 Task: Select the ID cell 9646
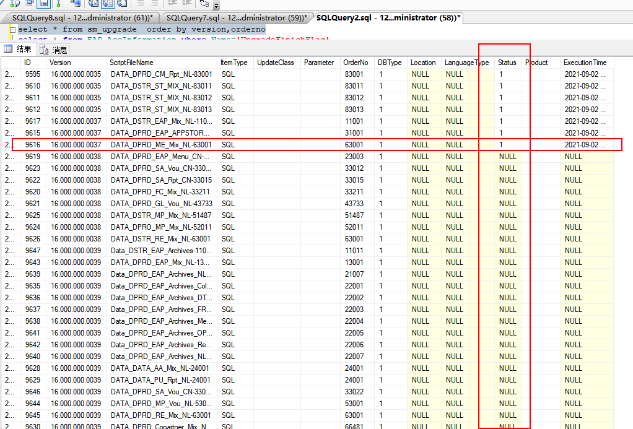coord(33,391)
